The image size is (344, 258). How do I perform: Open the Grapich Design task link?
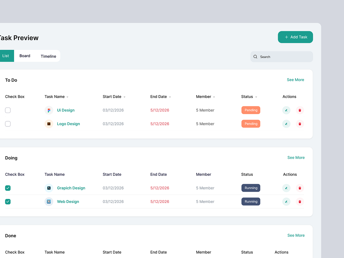coord(71,188)
